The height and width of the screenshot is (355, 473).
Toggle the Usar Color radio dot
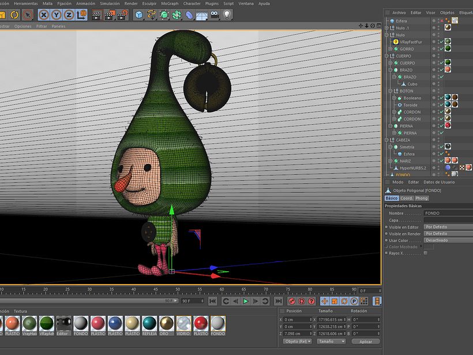386,240
